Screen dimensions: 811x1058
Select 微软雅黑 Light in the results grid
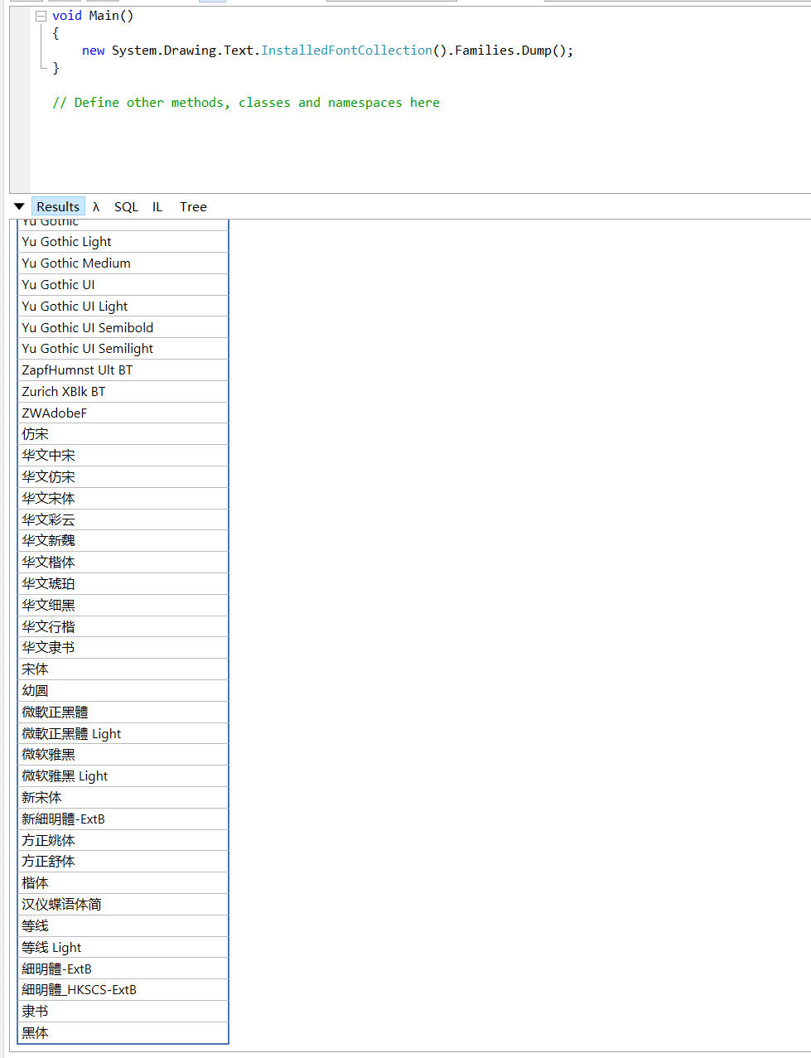[x=65, y=775]
